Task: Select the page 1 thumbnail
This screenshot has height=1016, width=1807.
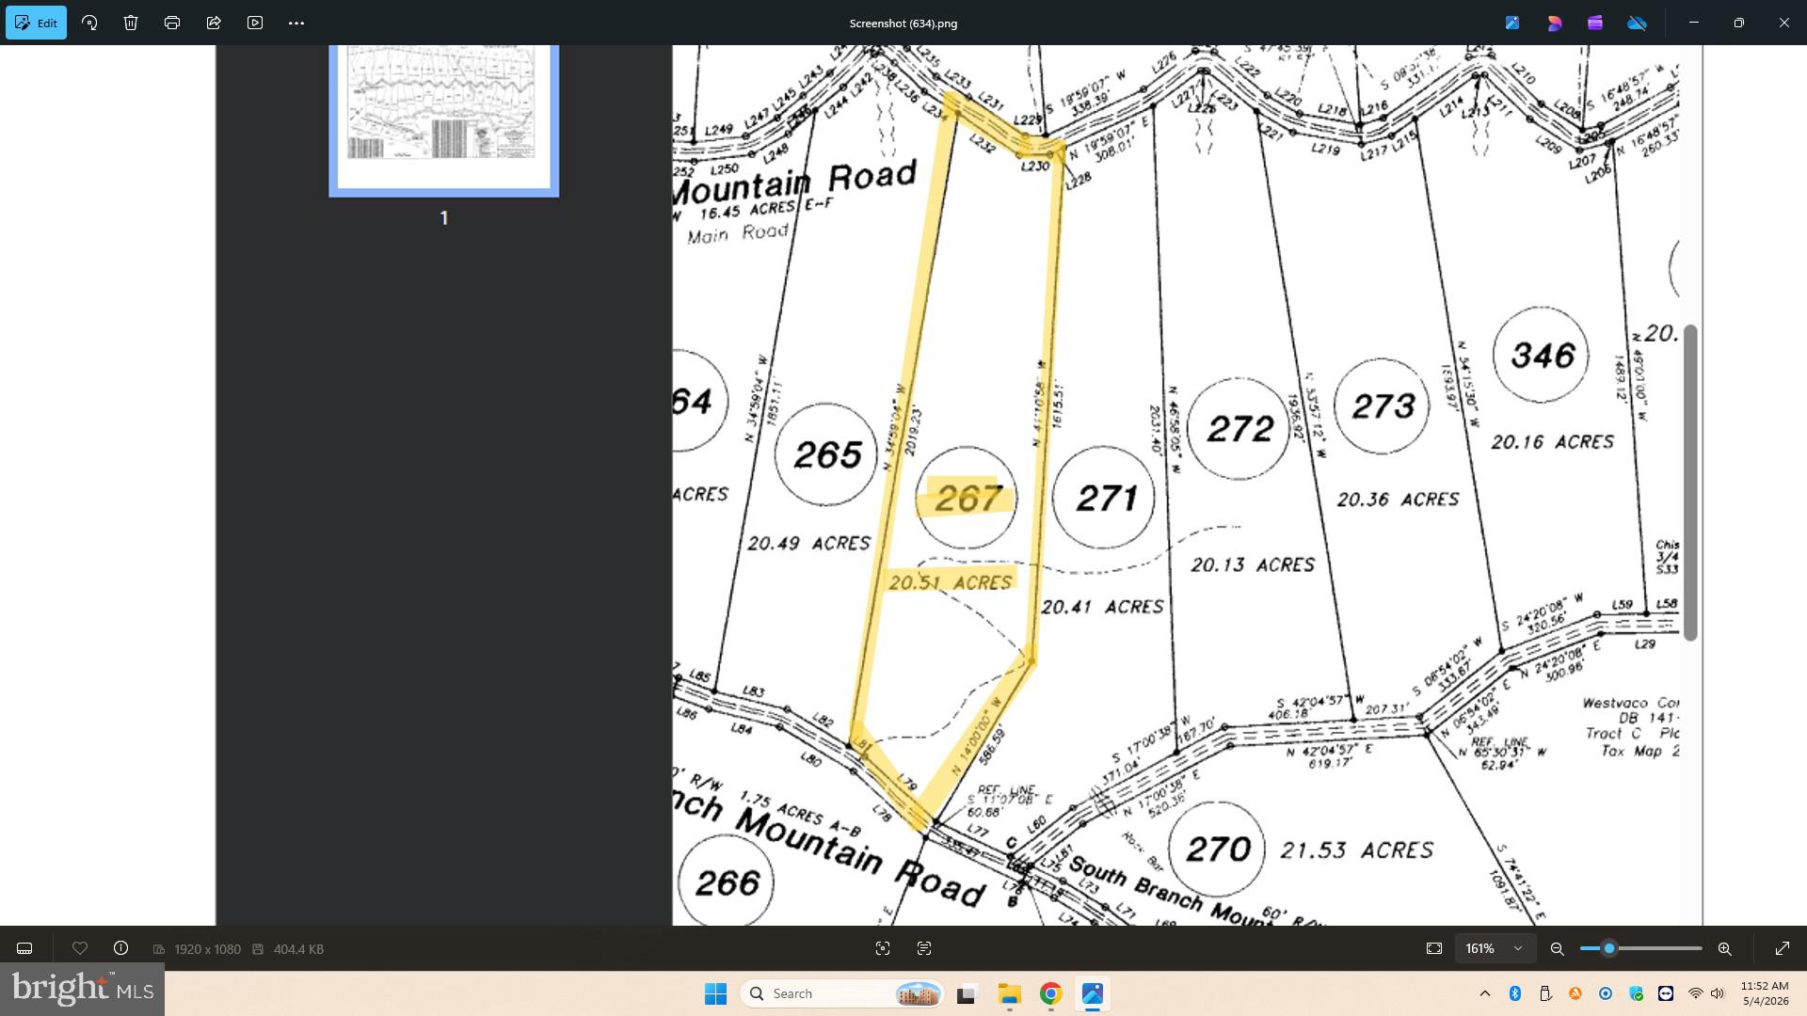Action: (x=443, y=120)
